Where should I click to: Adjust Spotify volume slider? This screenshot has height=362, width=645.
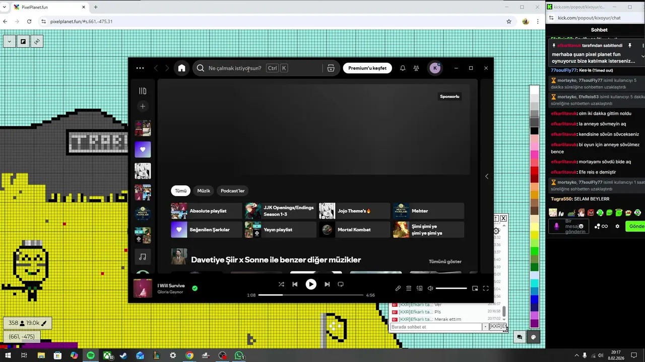click(451, 289)
